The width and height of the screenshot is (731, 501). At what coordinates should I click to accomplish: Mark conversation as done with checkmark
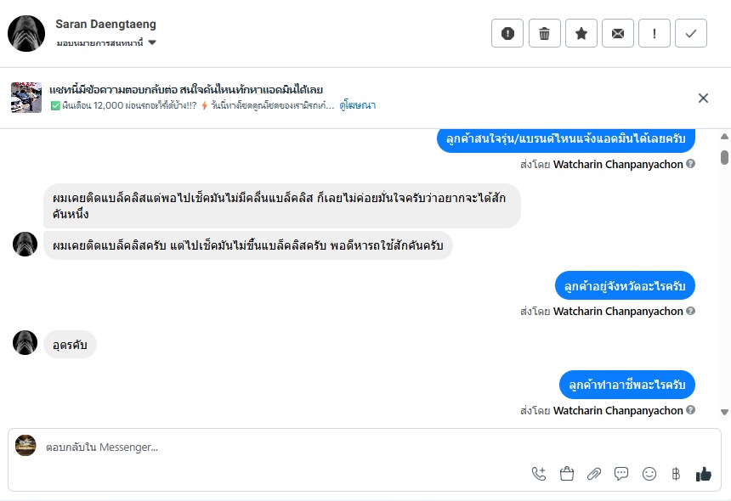click(691, 33)
